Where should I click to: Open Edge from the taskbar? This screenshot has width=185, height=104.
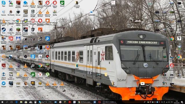[x=16, y=102]
